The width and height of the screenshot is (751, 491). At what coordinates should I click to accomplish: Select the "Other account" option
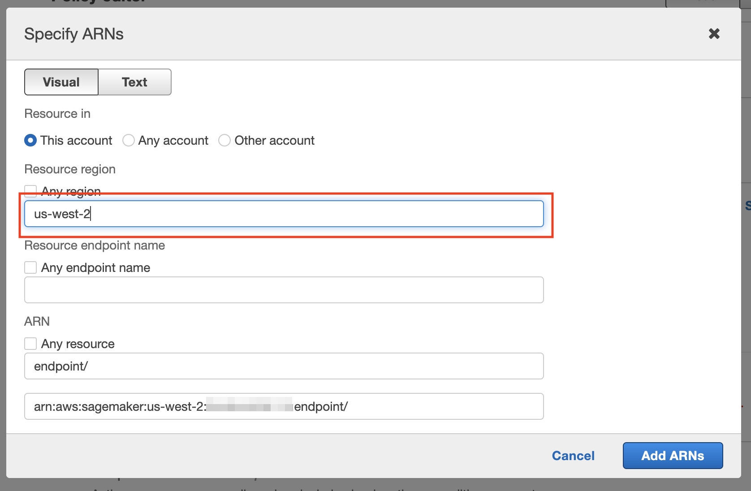[224, 140]
